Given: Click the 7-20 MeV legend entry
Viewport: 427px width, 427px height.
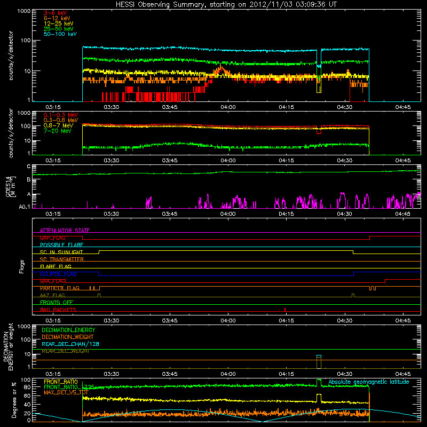Looking at the screenshot, I should (x=58, y=131).
